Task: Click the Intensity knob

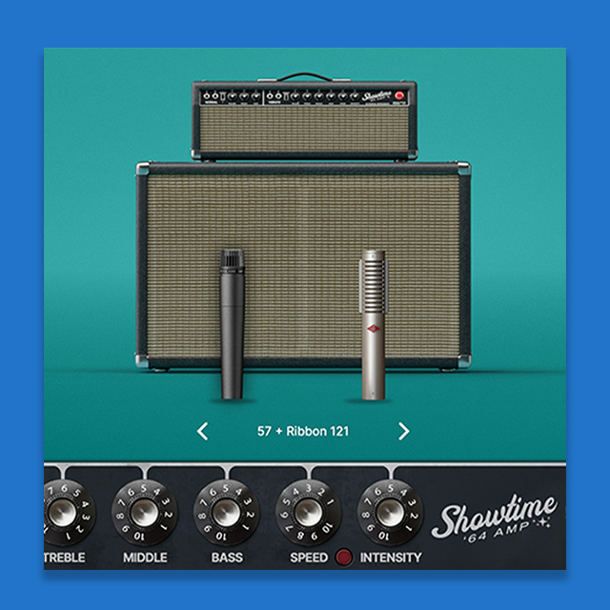Action: pos(389,510)
